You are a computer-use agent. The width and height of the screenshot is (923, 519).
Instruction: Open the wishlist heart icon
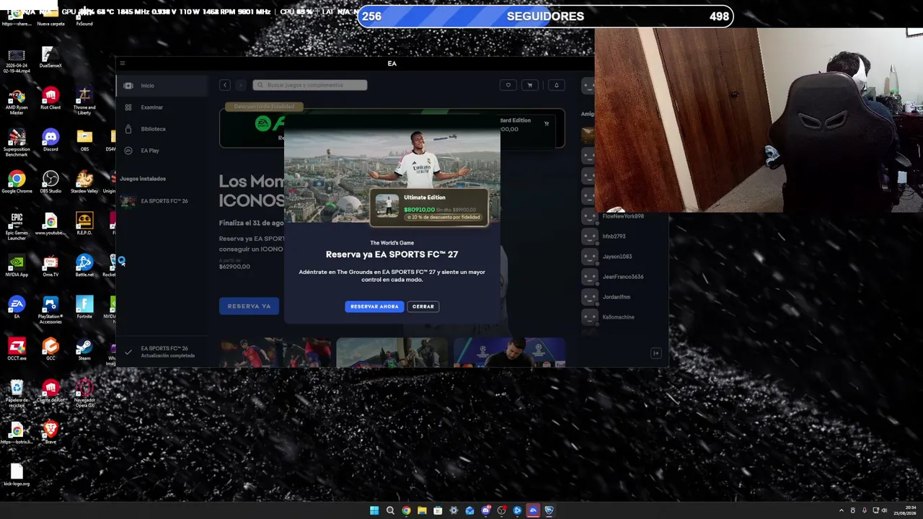click(508, 85)
